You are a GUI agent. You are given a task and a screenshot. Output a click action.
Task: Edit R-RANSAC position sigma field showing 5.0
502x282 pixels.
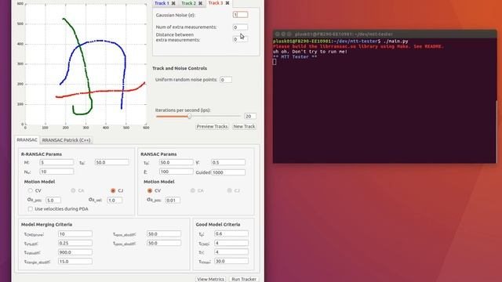[53, 201]
